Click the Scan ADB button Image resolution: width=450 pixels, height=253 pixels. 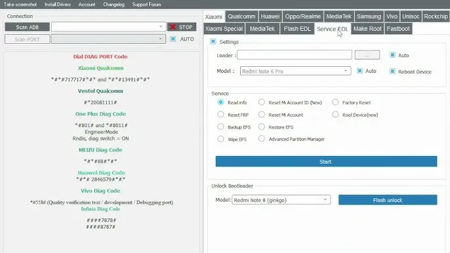click(x=28, y=27)
